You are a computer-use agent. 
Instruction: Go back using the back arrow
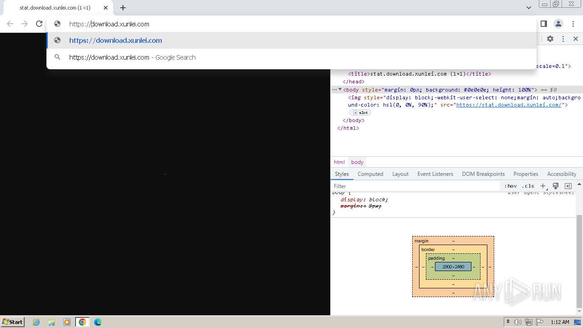click(x=10, y=24)
